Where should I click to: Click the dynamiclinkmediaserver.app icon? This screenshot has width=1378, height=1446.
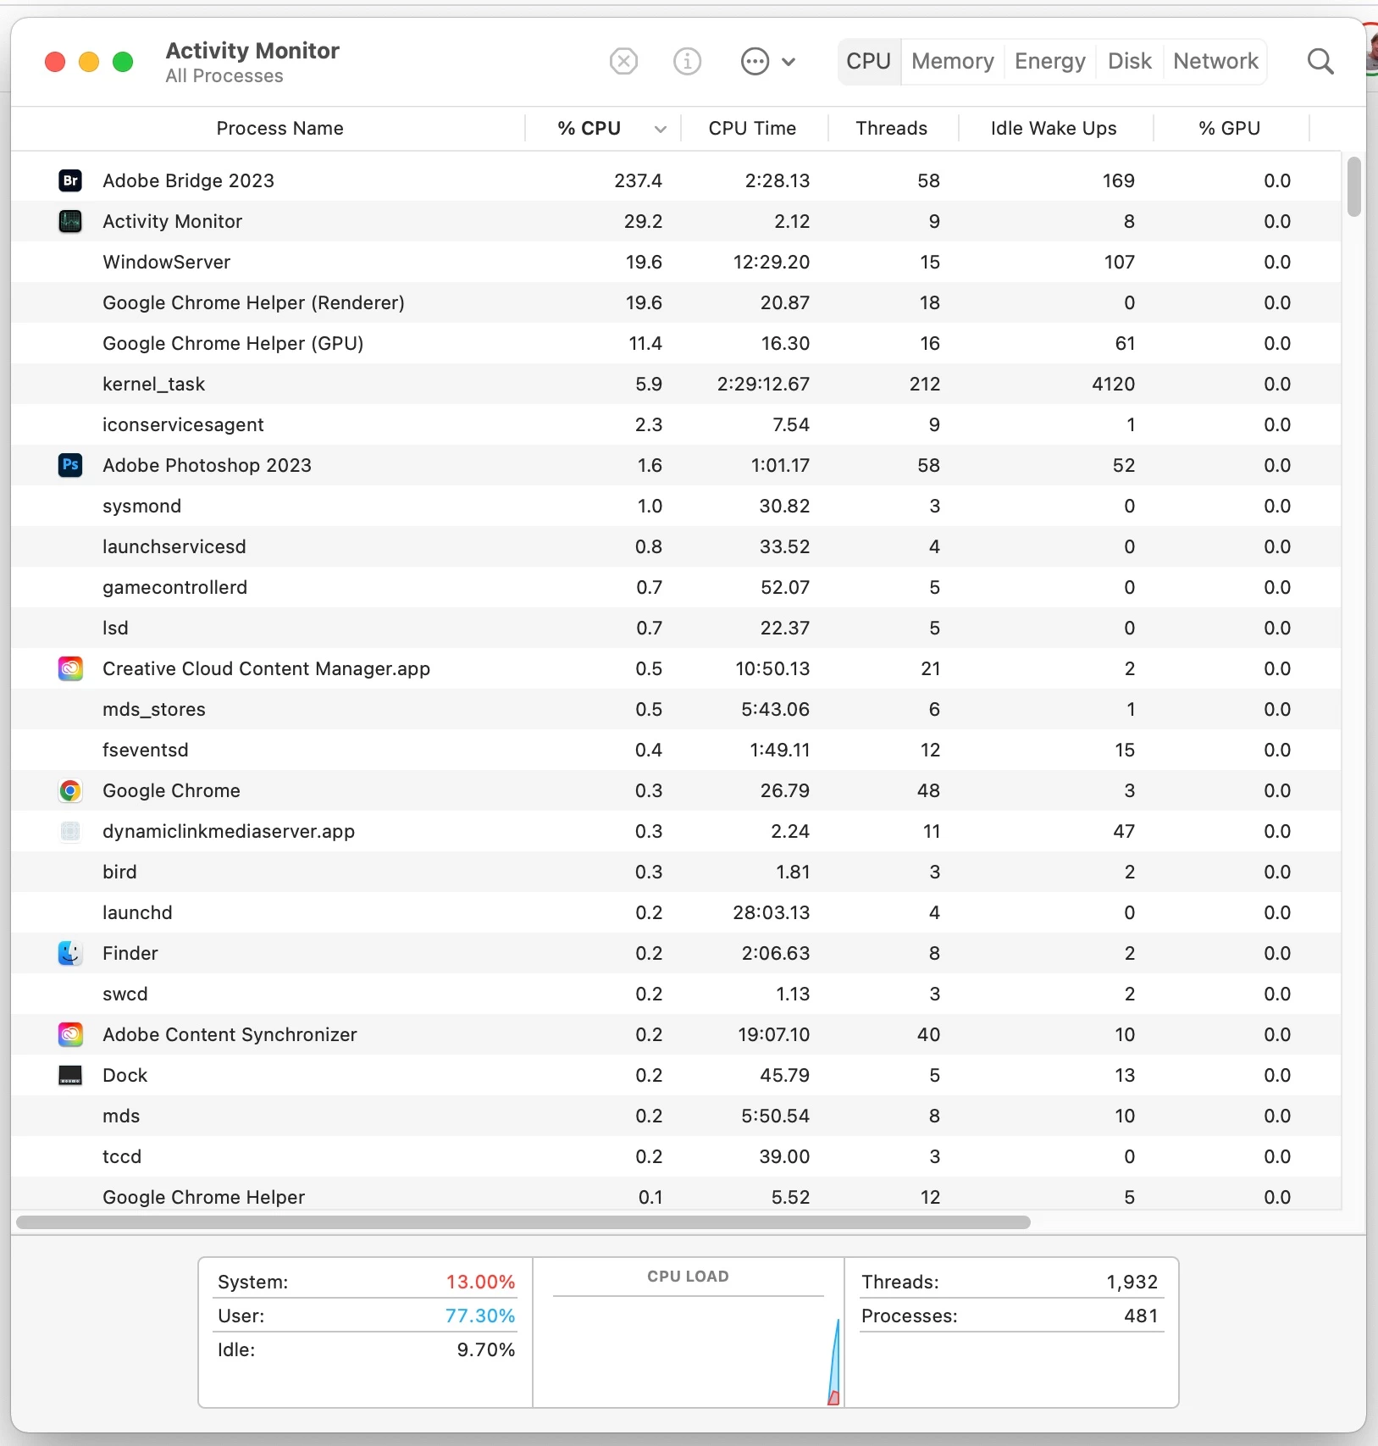click(70, 831)
